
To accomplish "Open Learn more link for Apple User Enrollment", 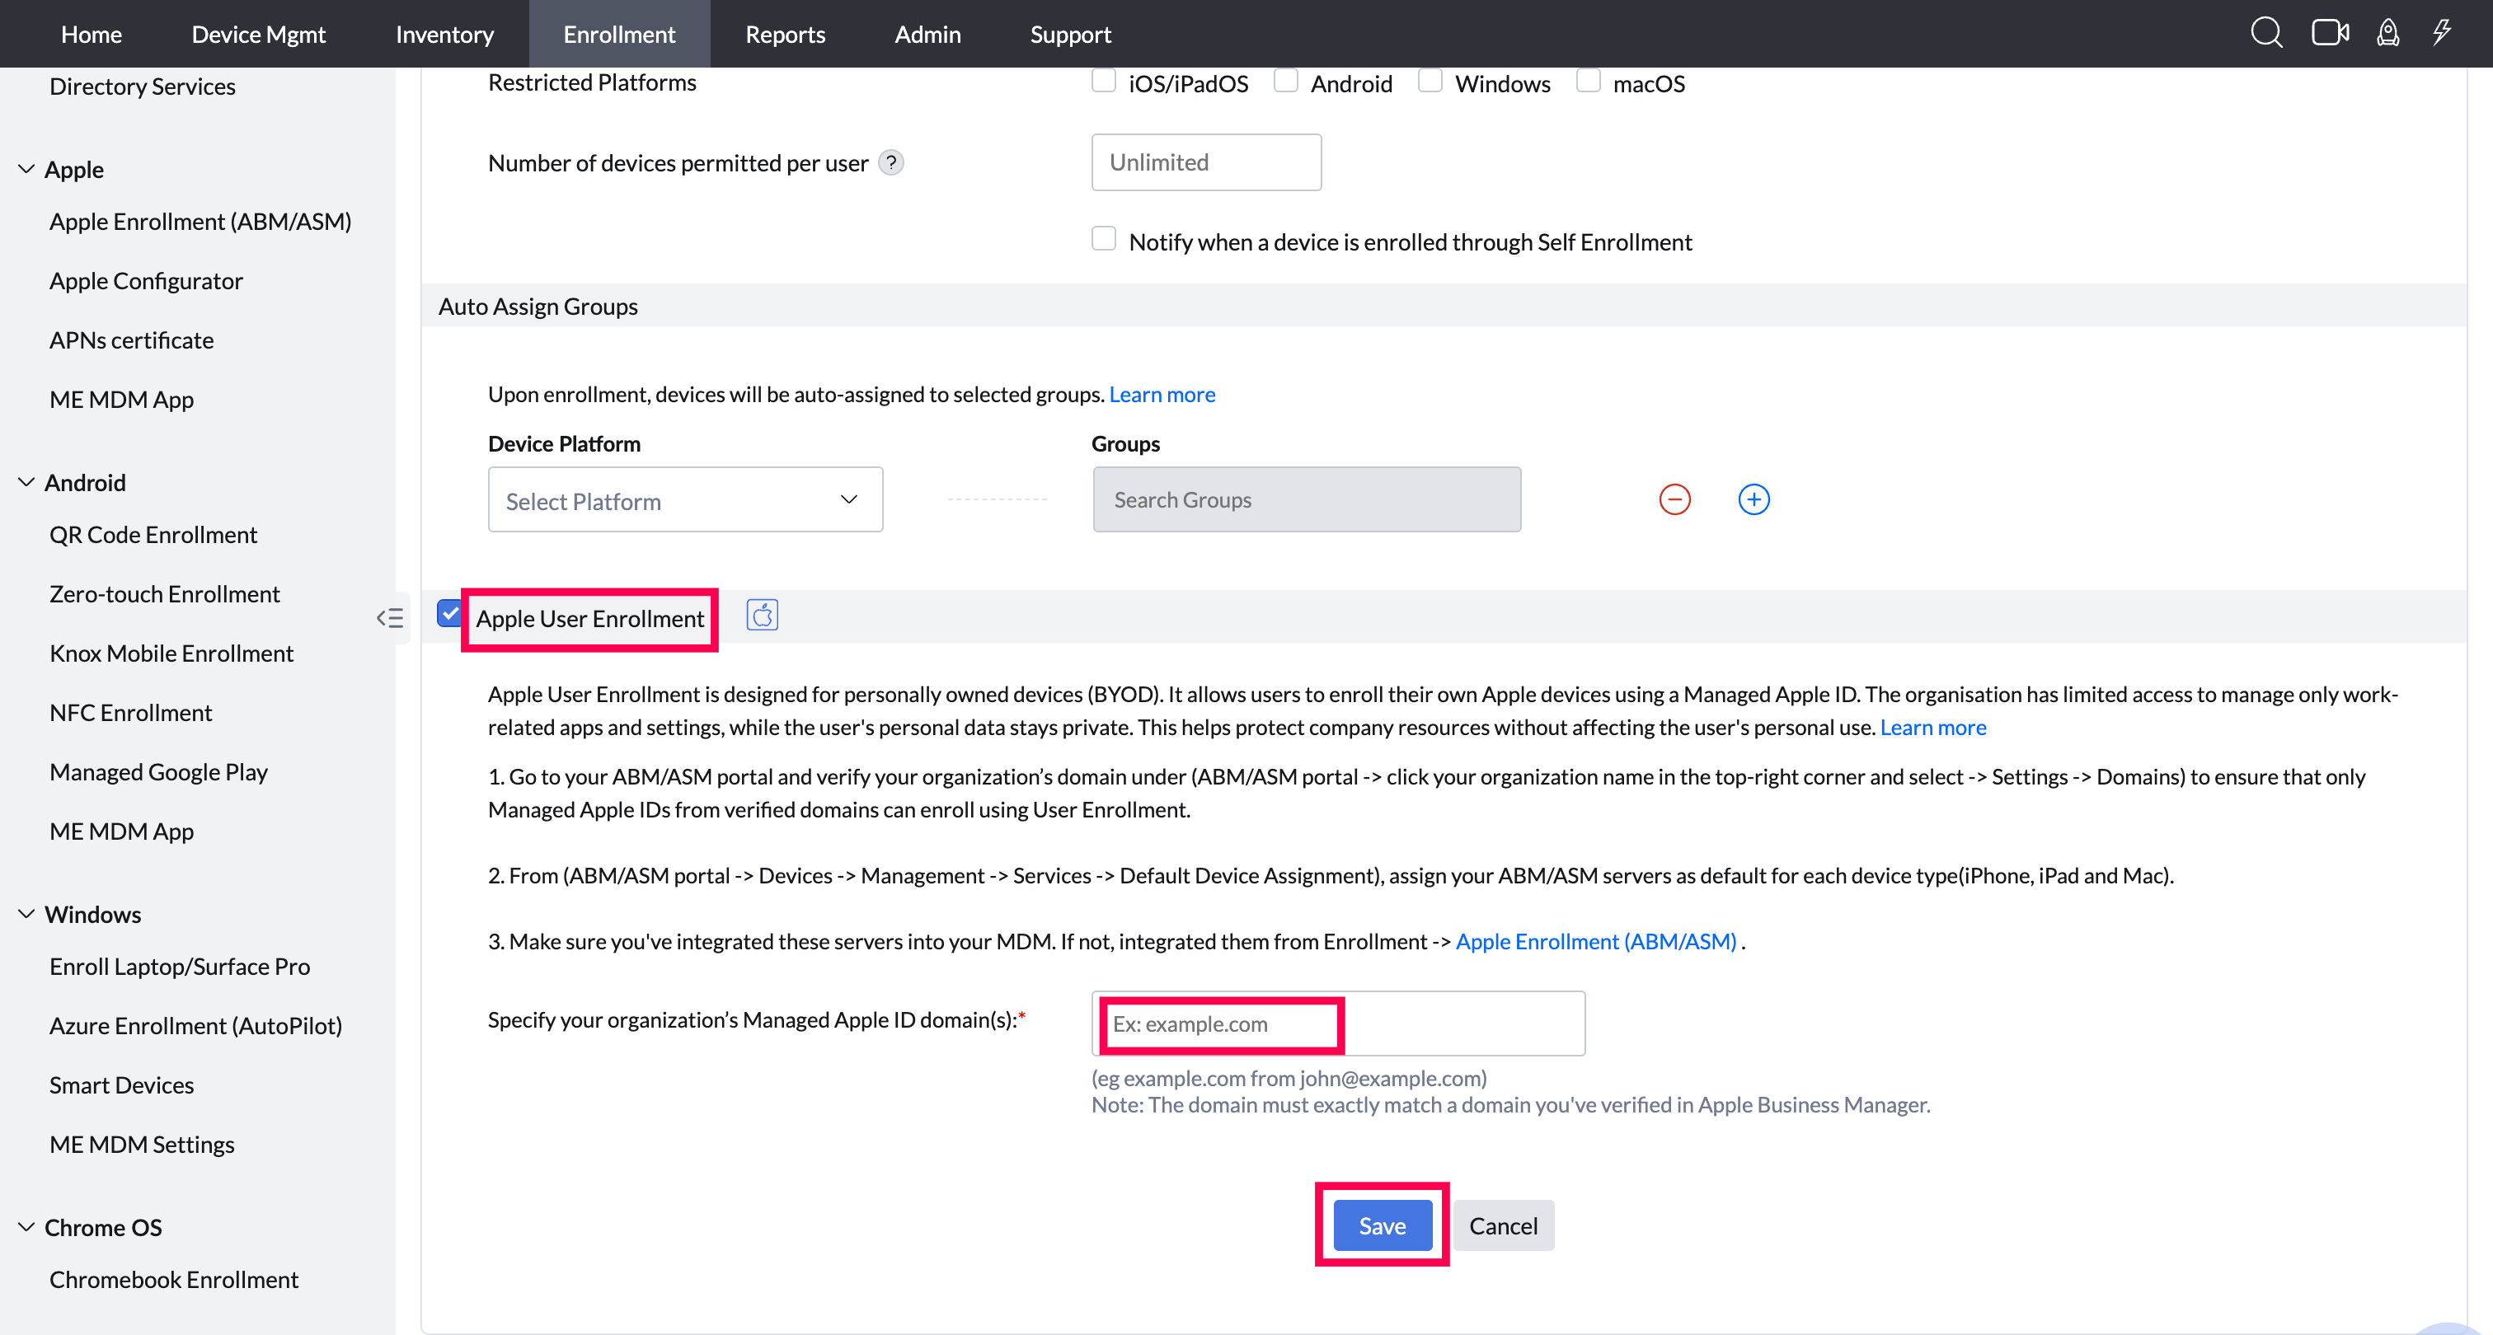I will (1932, 728).
